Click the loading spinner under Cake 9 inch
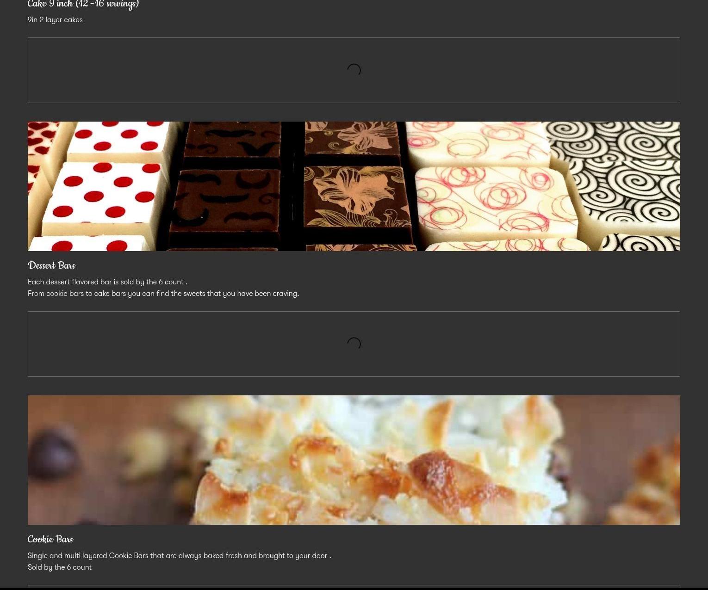The width and height of the screenshot is (708, 590). click(x=354, y=70)
